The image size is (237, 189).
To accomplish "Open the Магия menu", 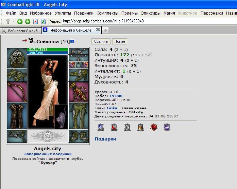I will [169, 13].
